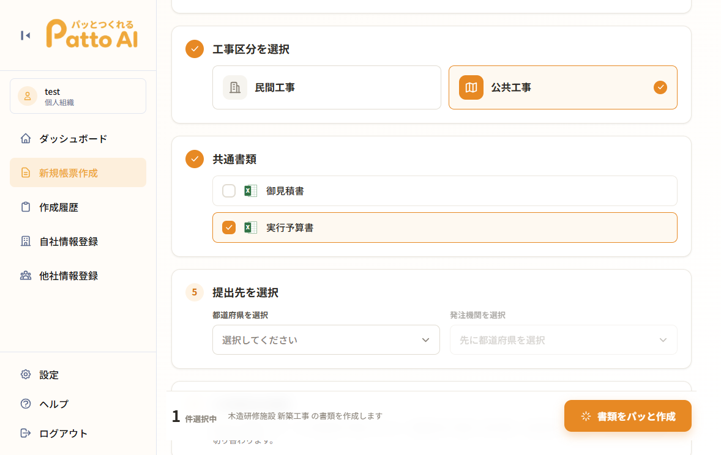The height and width of the screenshot is (455, 721).
Task: Click the Patto AI logo
Action: pyautogui.click(x=92, y=34)
